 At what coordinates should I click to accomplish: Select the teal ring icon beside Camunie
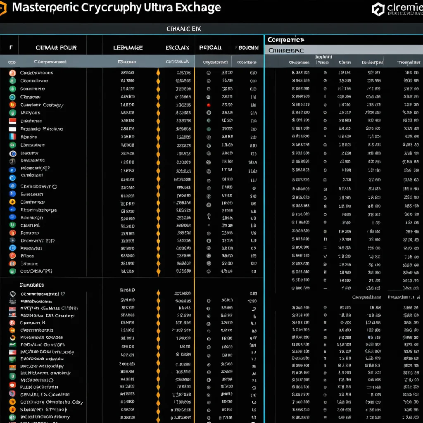(12, 97)
